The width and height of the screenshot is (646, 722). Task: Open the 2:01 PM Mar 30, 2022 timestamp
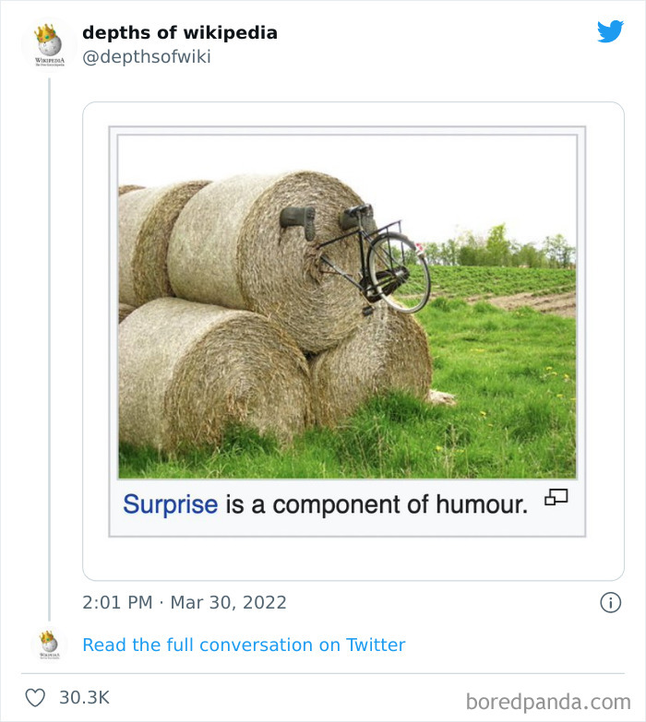[x=185, y=602]
